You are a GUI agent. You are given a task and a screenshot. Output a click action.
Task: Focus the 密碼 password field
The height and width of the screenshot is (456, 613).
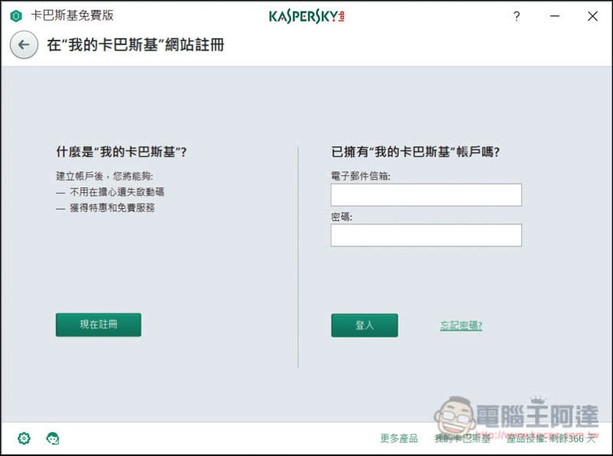[x=426, y=235]
